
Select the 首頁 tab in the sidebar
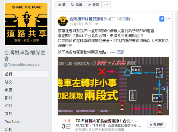click(26, 74)
